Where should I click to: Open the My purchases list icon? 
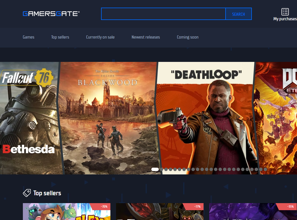click(x=285, y=12)
